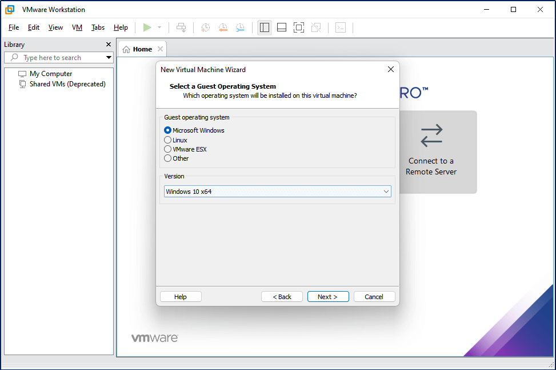
Task: Toggle the Show Library sidebar icon
Action: click(x=264, y=27)
